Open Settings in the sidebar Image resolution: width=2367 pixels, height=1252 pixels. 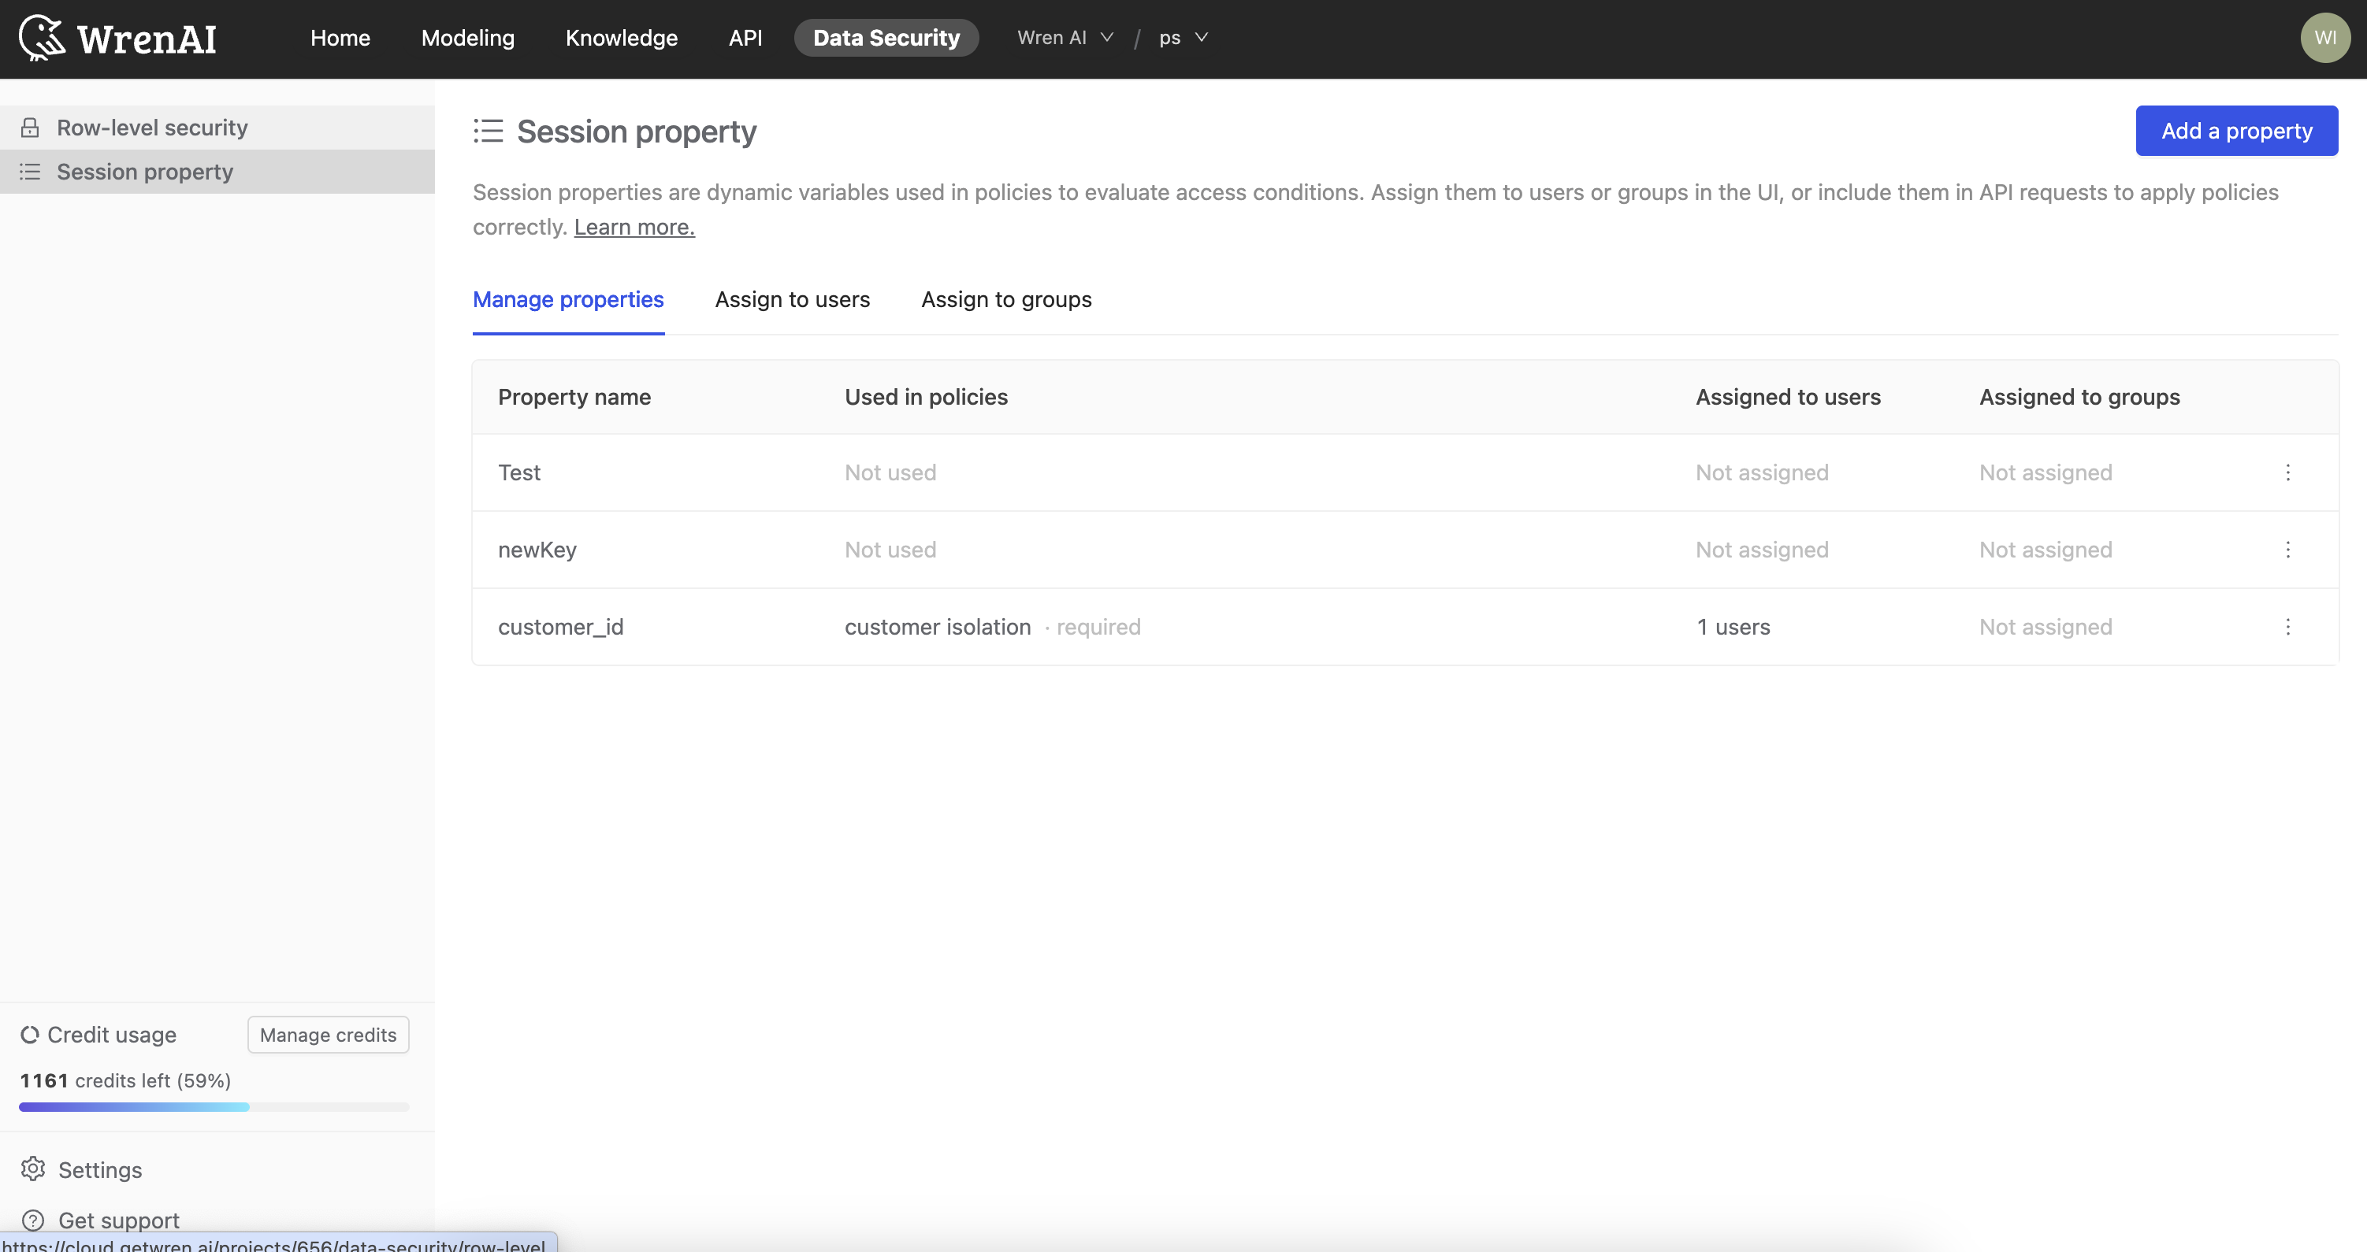click(x=81, y=1169)
